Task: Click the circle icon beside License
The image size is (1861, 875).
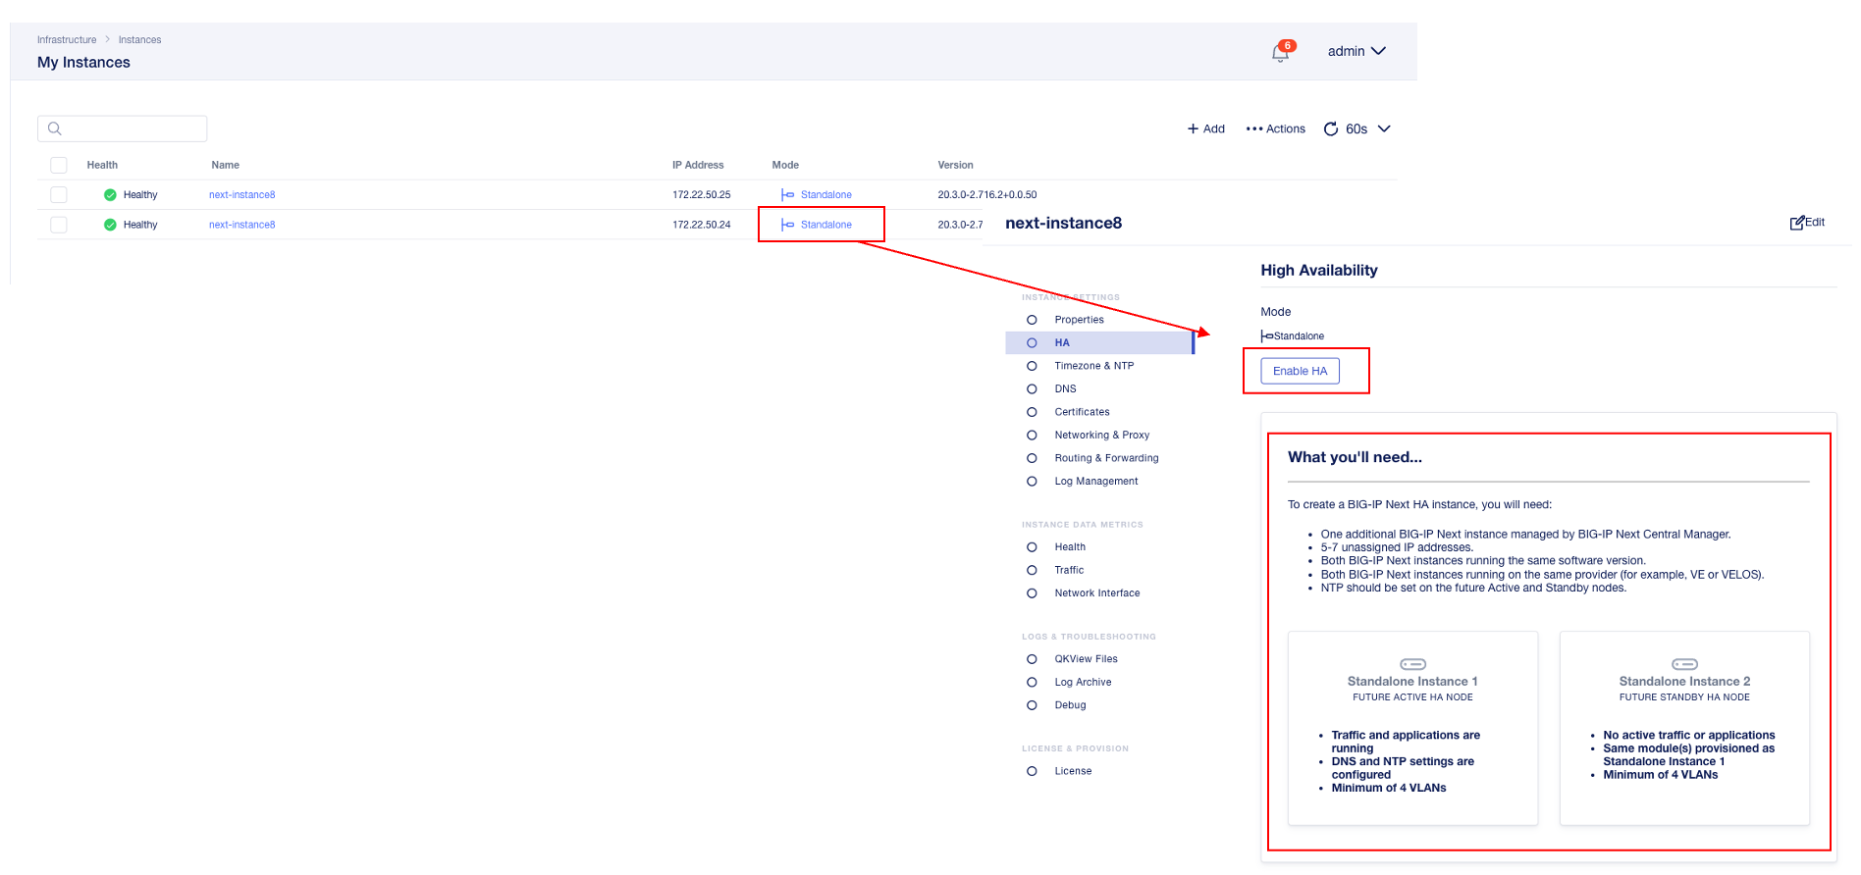Action: click(x=1032, y=771)
